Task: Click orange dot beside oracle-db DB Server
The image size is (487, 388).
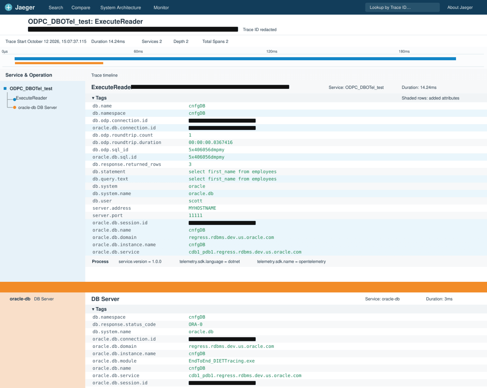Action: 15,108
